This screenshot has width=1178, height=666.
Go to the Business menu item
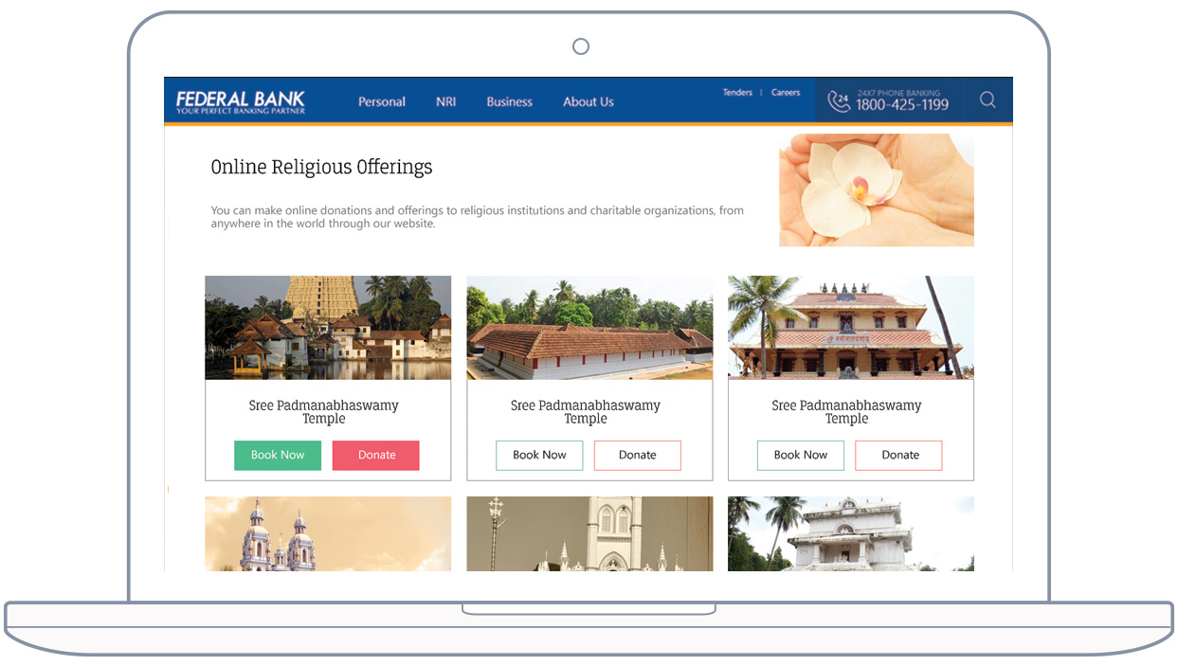(510, 102)
